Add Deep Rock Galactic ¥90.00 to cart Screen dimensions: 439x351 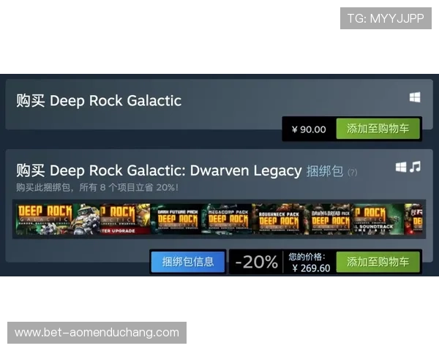point(378,129)
